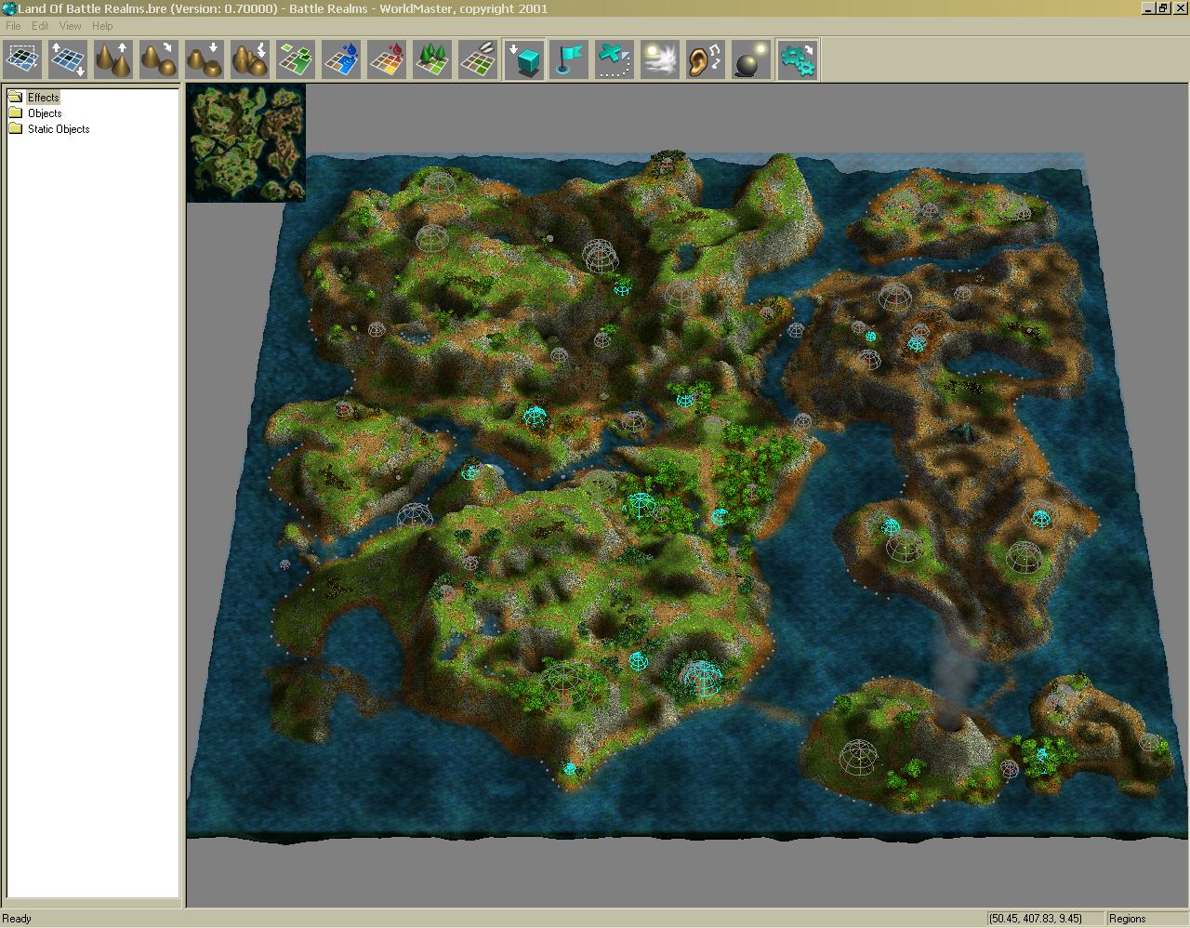Select the Effects folder in tree

pos(43,97)
